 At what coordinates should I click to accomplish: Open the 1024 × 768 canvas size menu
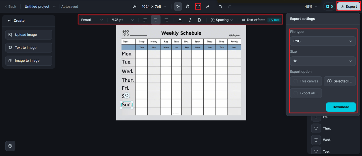[x=154, y=6]
